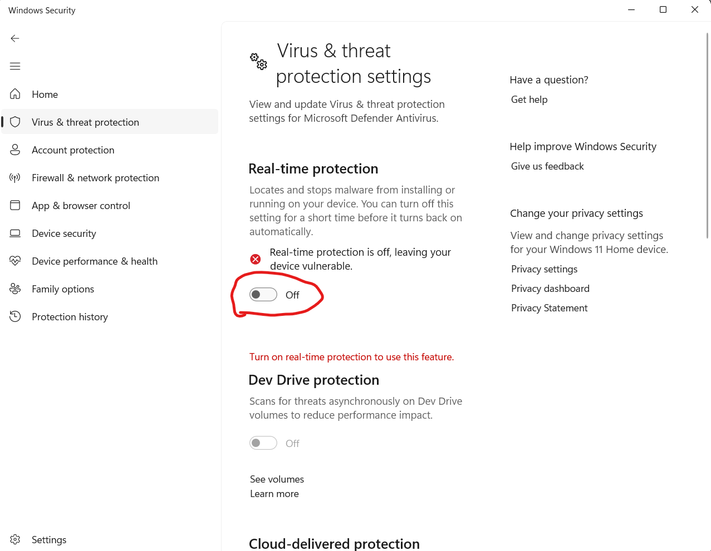Viewport: 711px width, 551px height.
Task: Open the See volumes link
Action: click(277, 479)
